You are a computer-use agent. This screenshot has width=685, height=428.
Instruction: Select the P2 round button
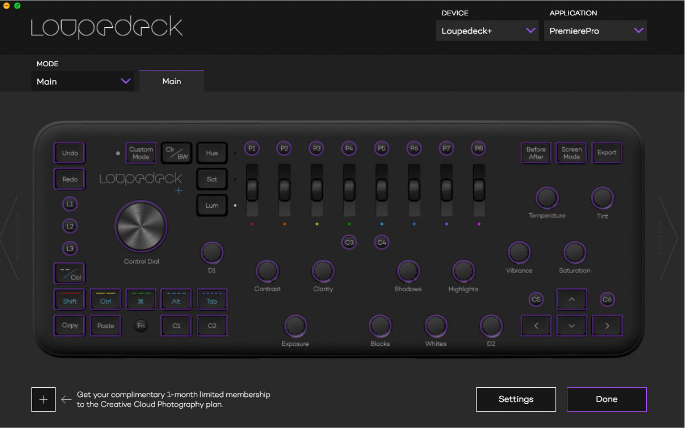pyautogui.click(x=285, y=148)
